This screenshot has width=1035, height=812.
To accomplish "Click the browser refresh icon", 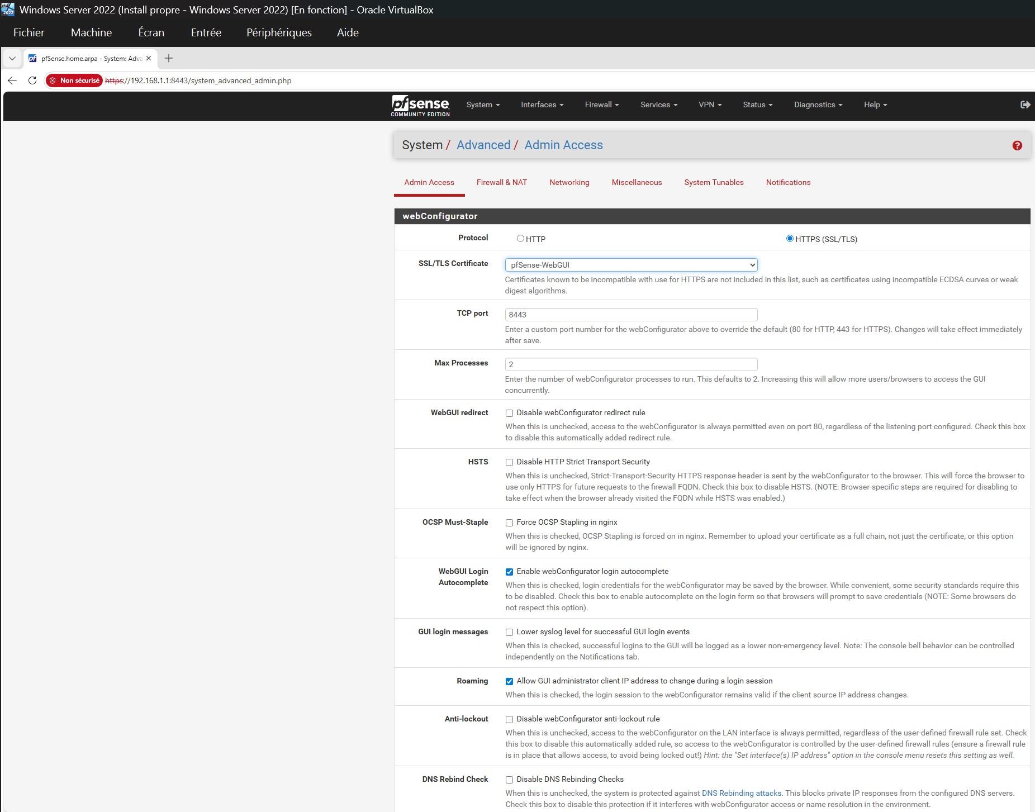I will pos(31,80).
